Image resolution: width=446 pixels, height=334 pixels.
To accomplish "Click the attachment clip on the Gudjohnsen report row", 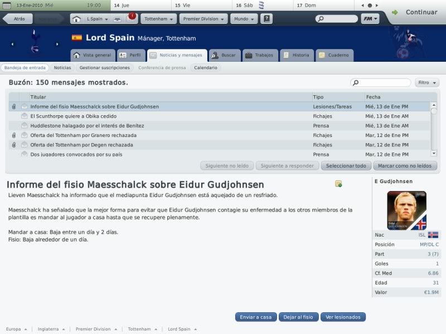I will click(13, 106).
